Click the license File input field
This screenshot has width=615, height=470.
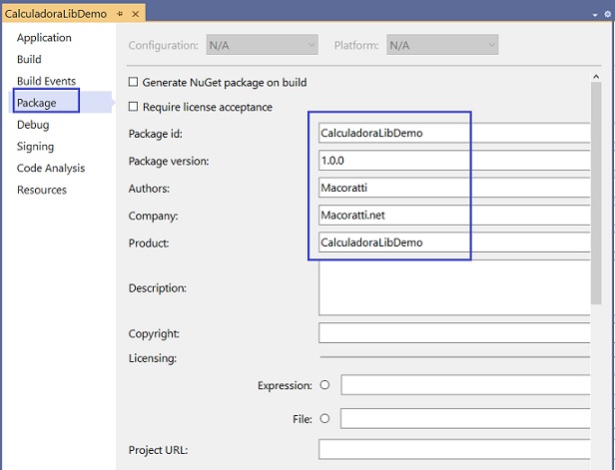click(465, 418)
